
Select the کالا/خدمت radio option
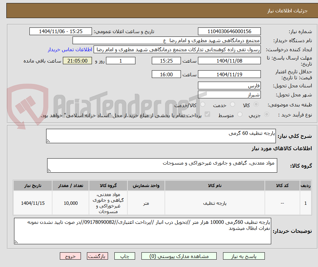coord(203,104)
